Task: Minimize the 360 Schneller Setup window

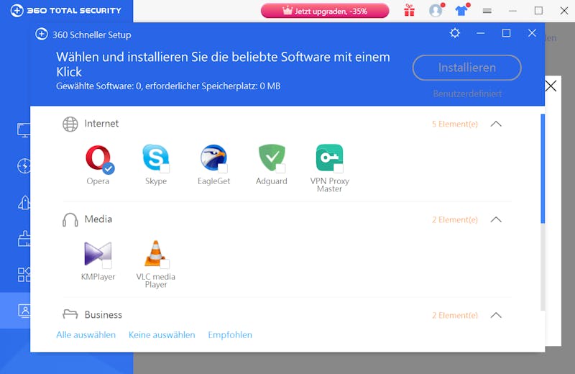Action: 480,33
